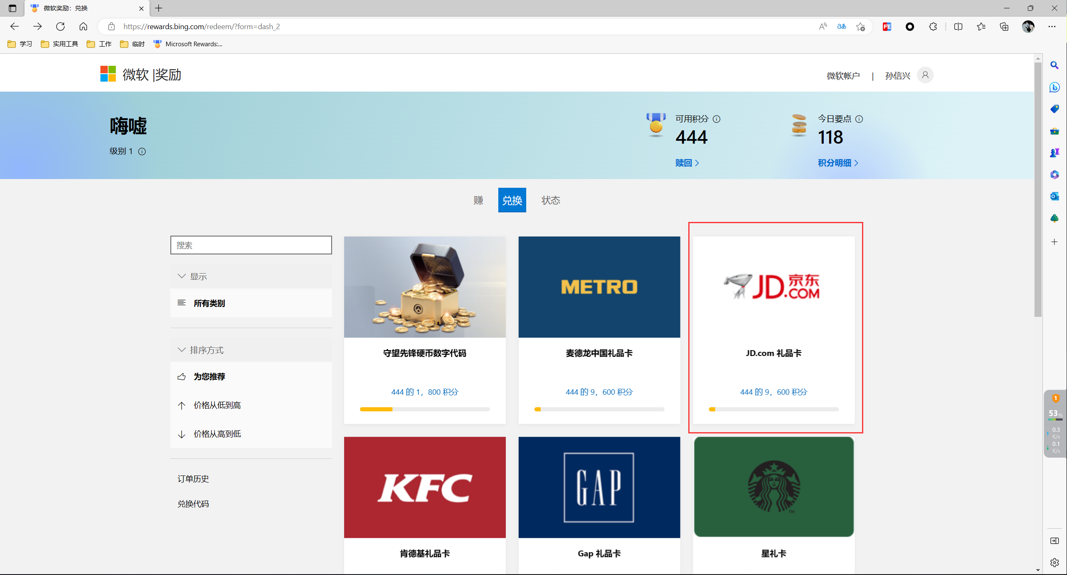The height and width of the screenshot is (575, 1067).
Task: Click the 赎回 link
Action: (x=687, y=163)
